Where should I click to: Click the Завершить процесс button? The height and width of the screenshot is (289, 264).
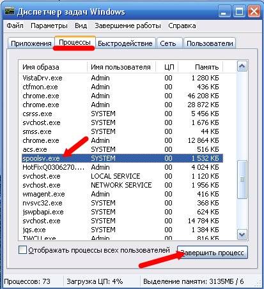pos(212,253)
